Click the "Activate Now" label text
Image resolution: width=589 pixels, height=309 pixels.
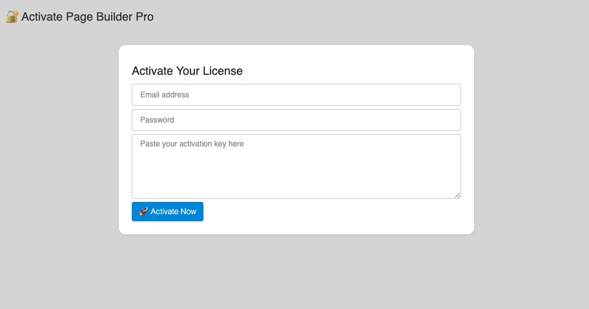pos(173,212)
